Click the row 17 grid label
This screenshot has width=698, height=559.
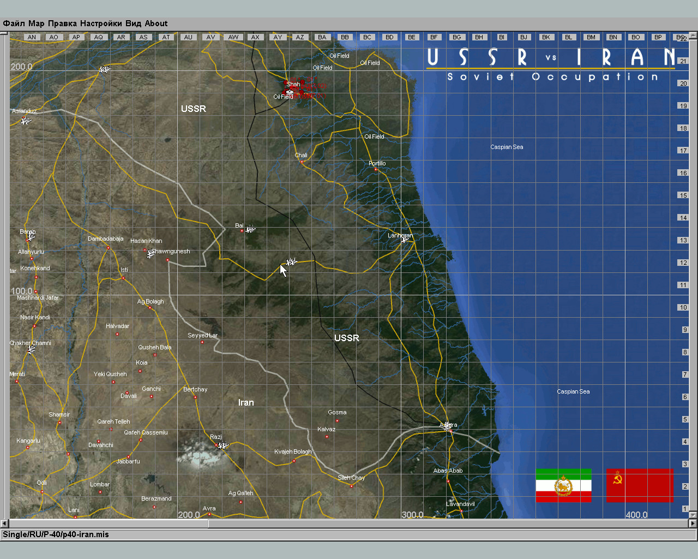pos(683,151)
